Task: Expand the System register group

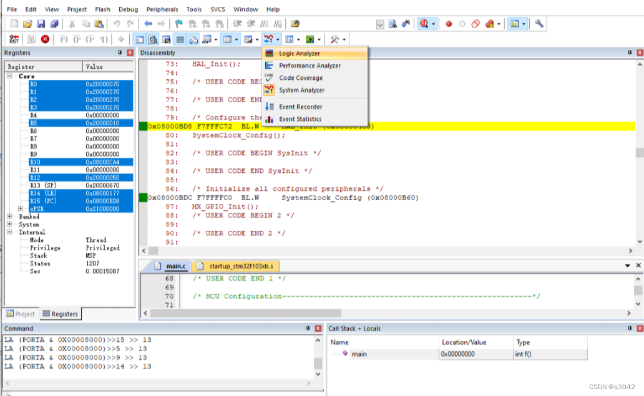Action: [x=9, y=224]
